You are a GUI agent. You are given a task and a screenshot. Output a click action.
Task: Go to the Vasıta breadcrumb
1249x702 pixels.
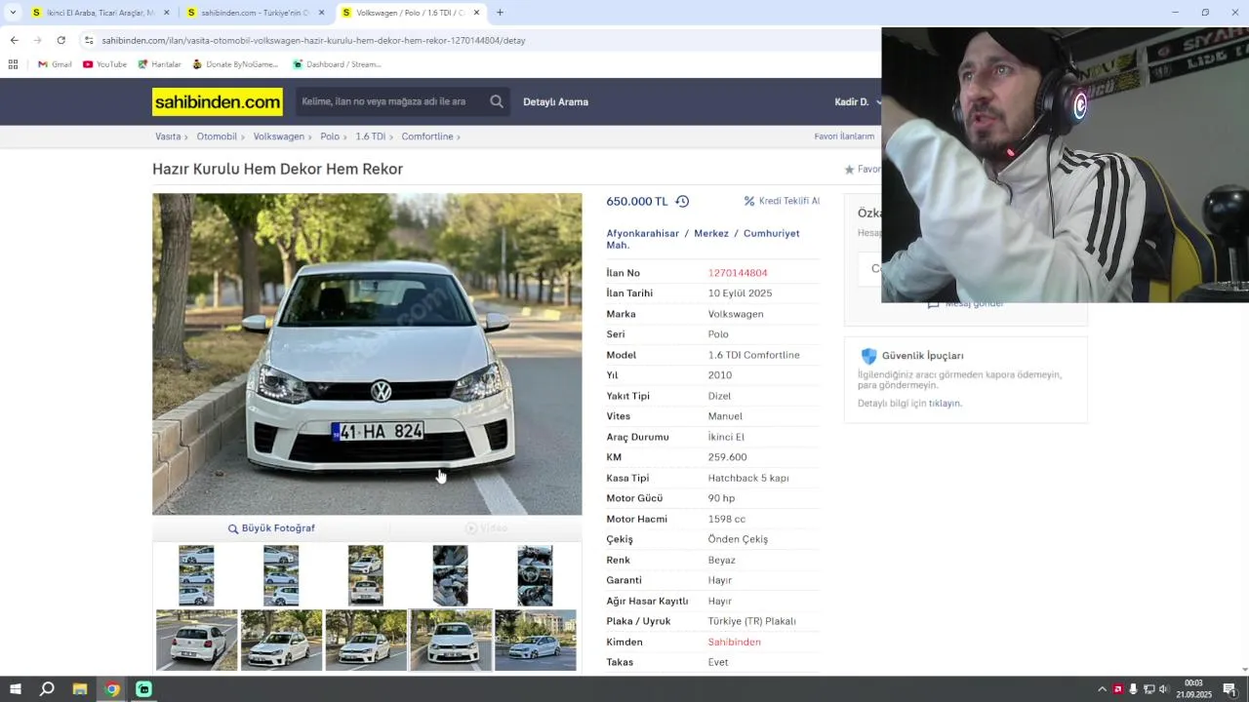click(168, 136)
